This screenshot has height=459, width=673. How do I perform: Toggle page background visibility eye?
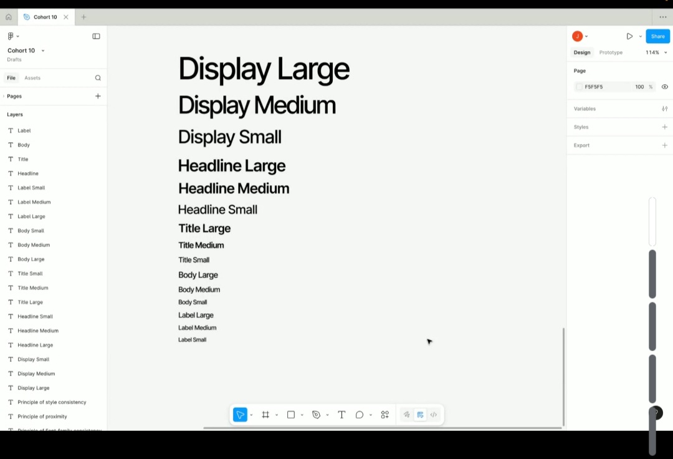pyautogui.click(x=664, y=87)
